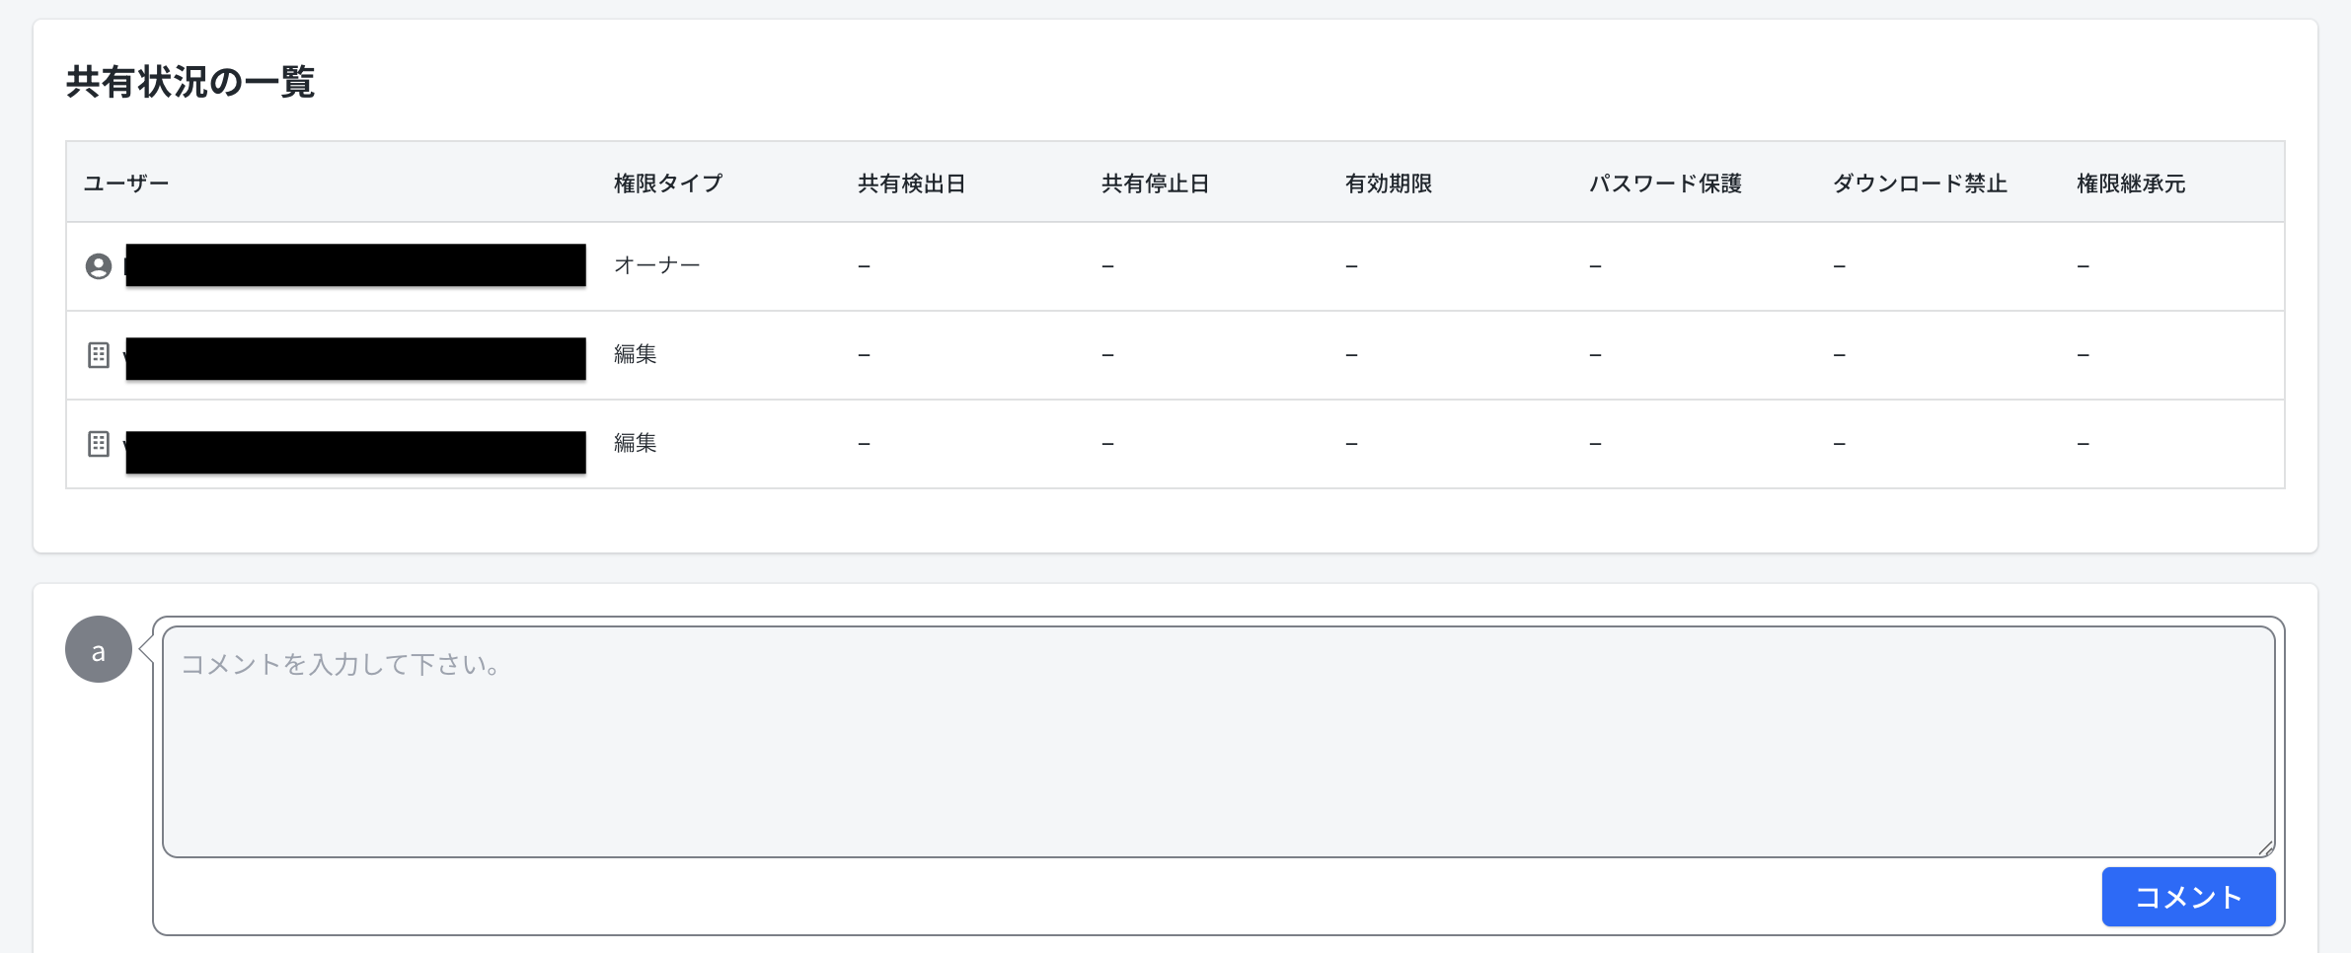Click the ダウンロード禁止 column header
The height and width of the screenshot is (953, 2351).
(1920, 183)
